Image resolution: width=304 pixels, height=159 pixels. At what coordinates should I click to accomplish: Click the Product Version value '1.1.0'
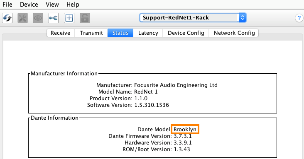point(141,98)
